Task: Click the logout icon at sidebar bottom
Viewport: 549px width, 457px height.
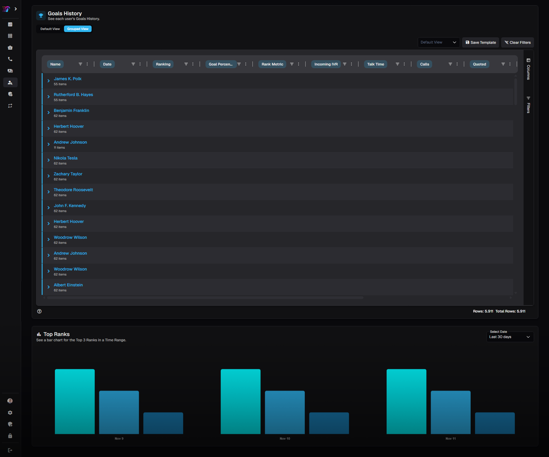Action: [10, 450]
